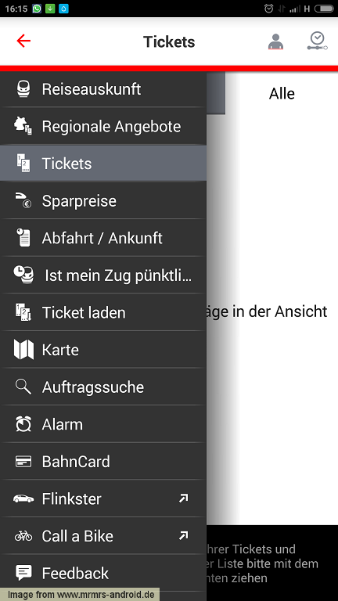Image resolution: width=338 pixels, height=601 pixels.
Task: Tap the alarm clock icon
Action: tap(23, 424)
